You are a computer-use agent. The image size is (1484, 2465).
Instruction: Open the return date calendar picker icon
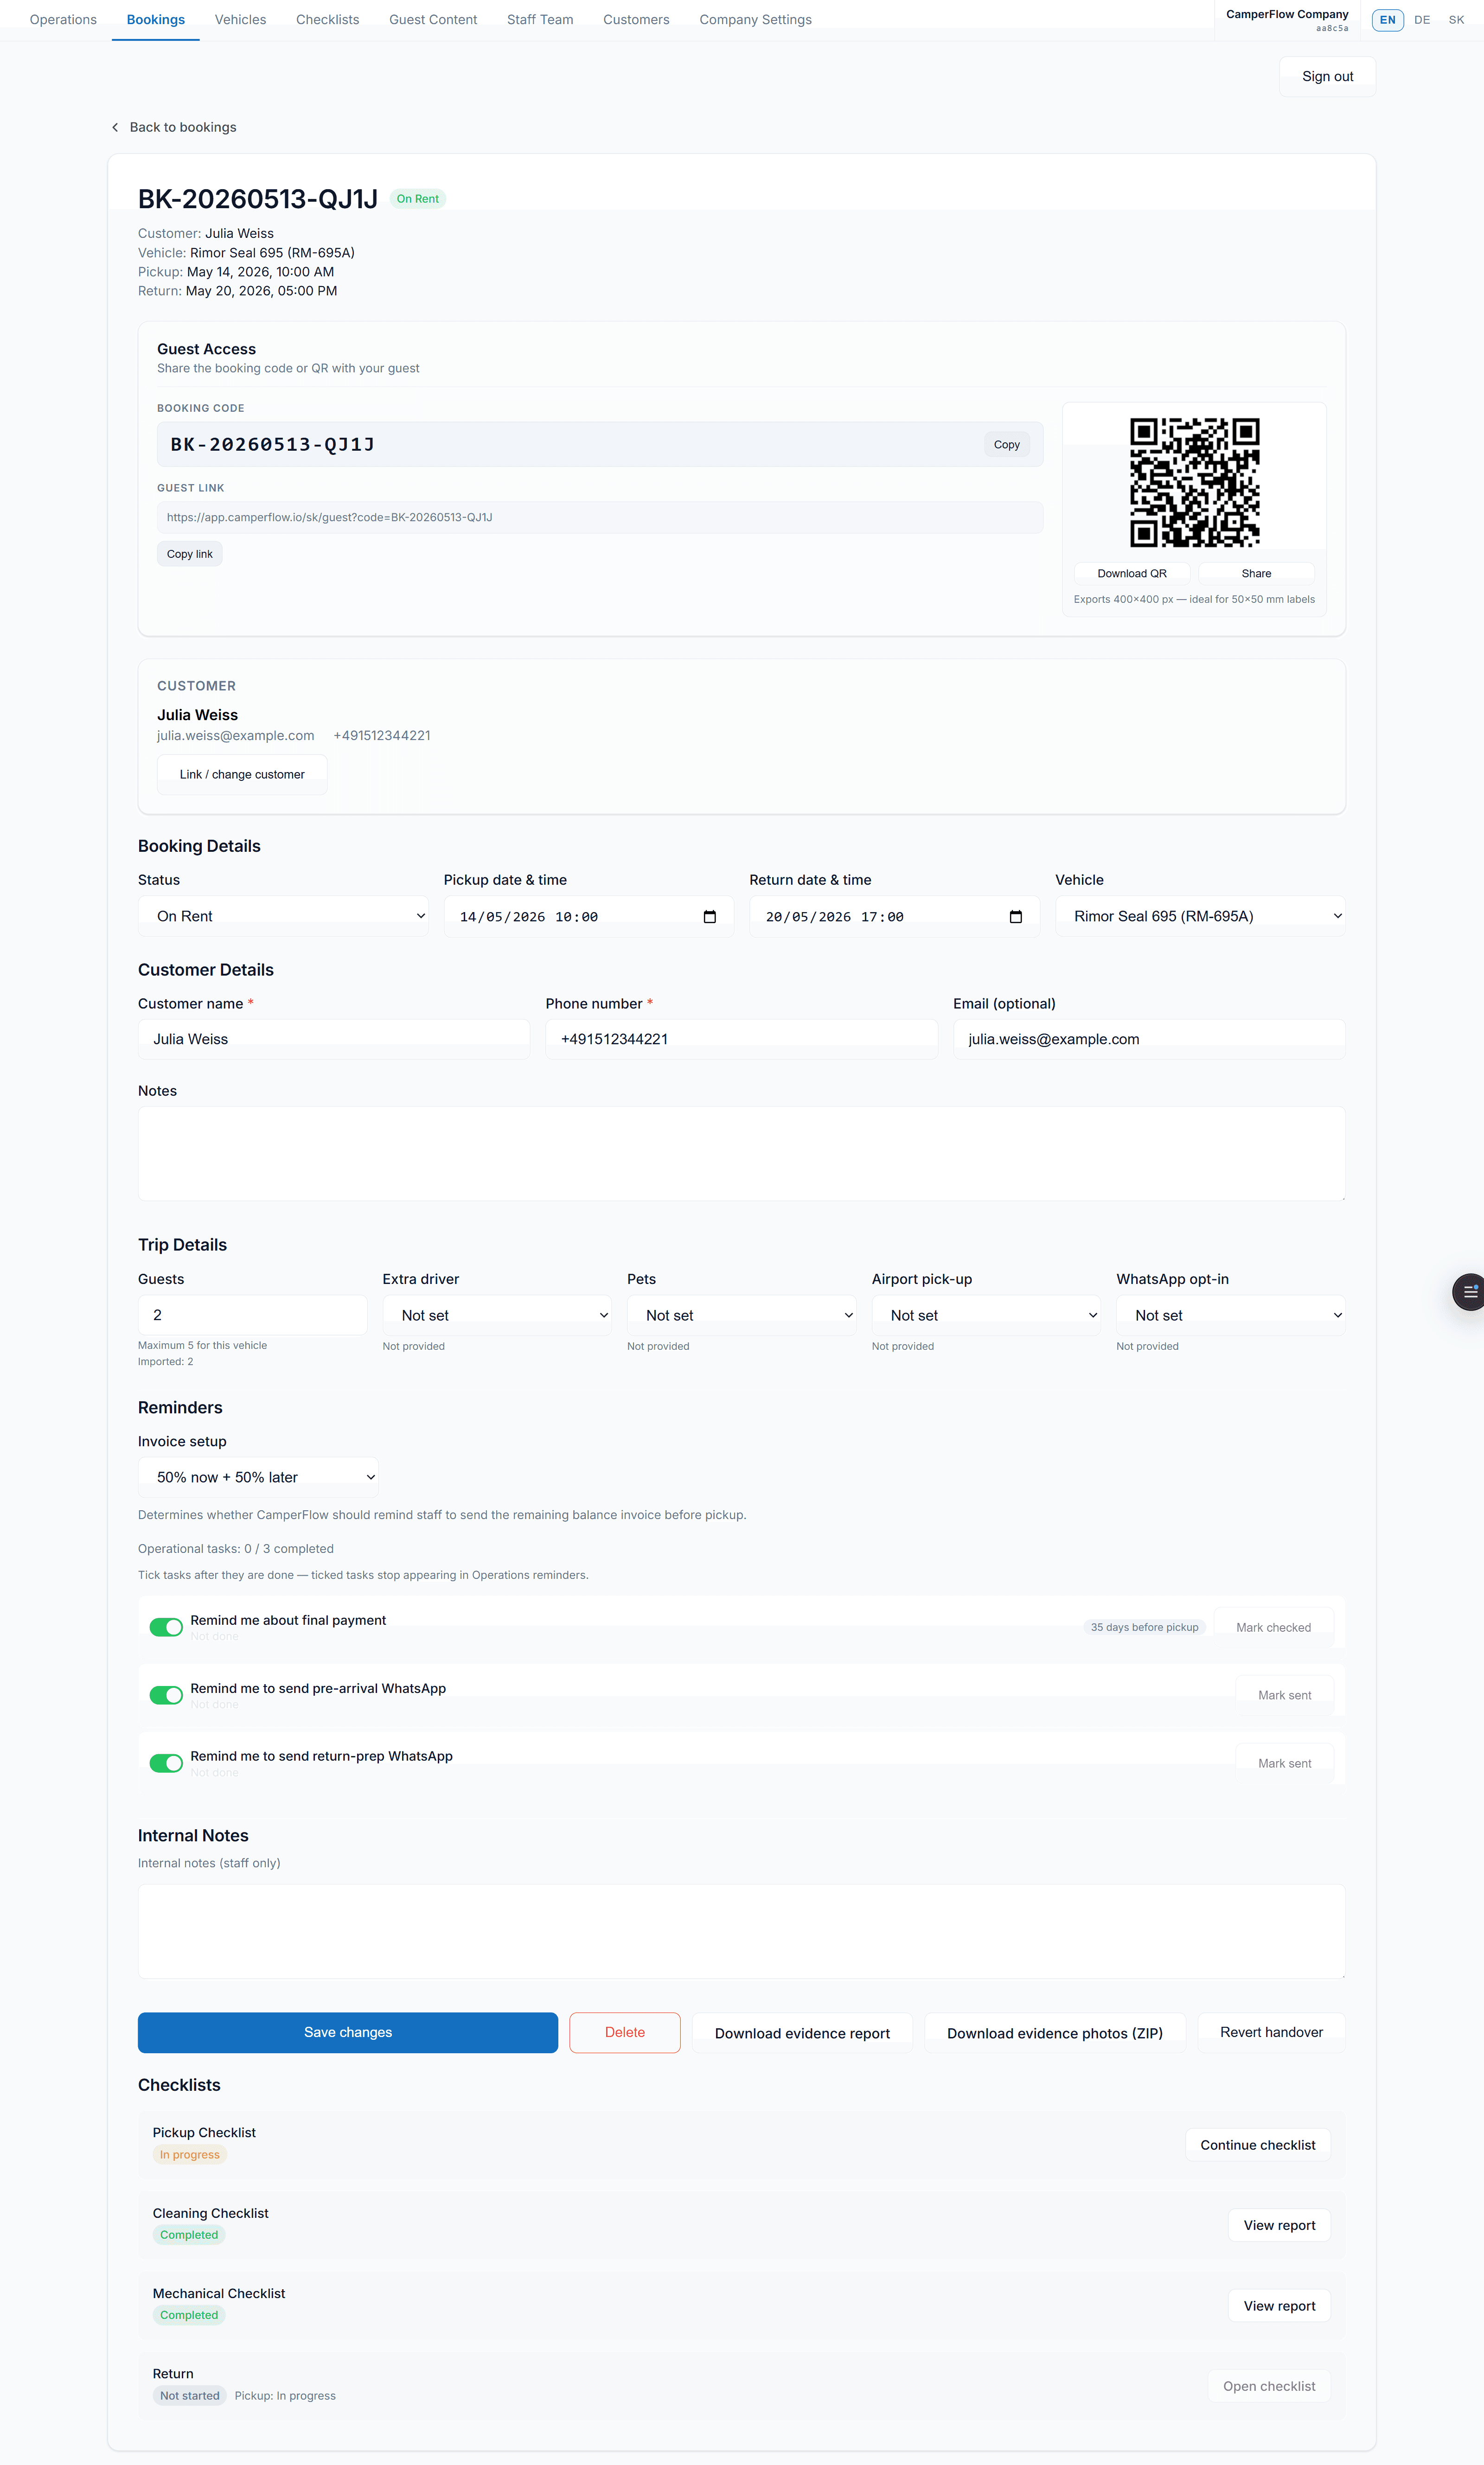[x=1016, y=917]
